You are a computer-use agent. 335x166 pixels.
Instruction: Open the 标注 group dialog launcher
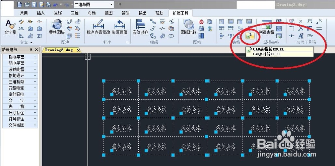click(127, 43)
